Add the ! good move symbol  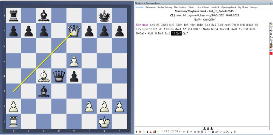coord(162,132)
